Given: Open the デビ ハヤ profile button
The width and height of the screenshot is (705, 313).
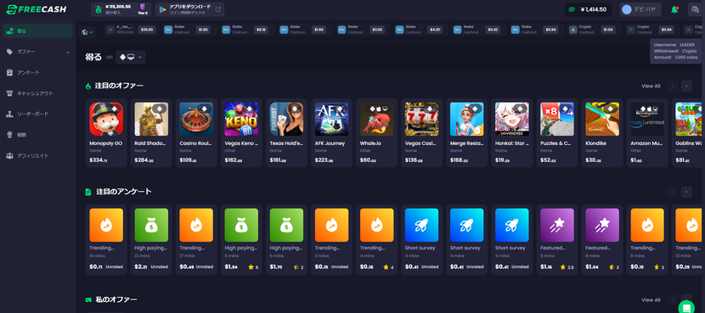Looking at the screenshot, I should pos(640,9).
